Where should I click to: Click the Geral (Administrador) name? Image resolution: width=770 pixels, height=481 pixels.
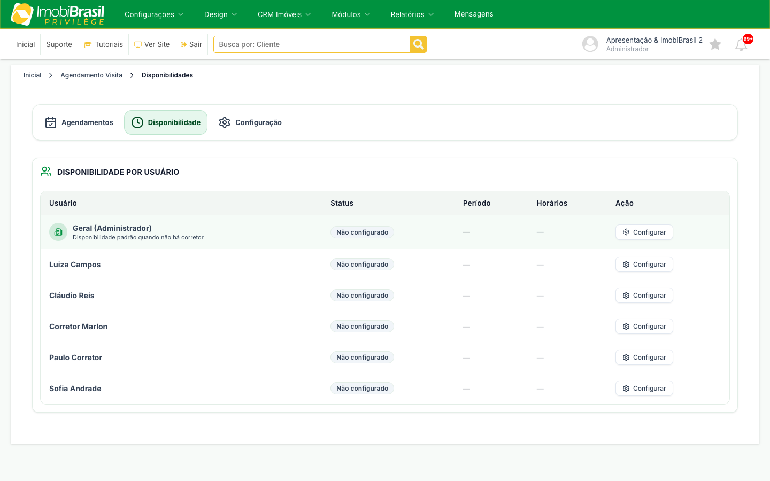click(112, 228)
